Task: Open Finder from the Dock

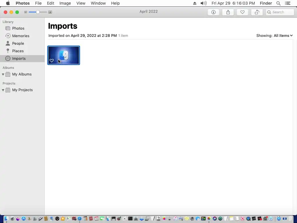Action: click(6, 219)
